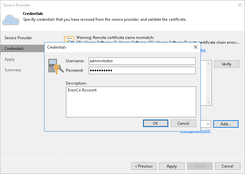Select the Credentials wizard step
Screen dimensions: 245x174
pyautogui.click(x=14, y=49)
